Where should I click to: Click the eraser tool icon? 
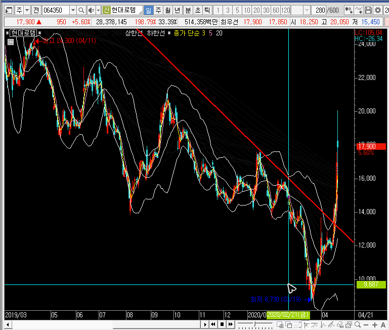[x=340, y=324]
